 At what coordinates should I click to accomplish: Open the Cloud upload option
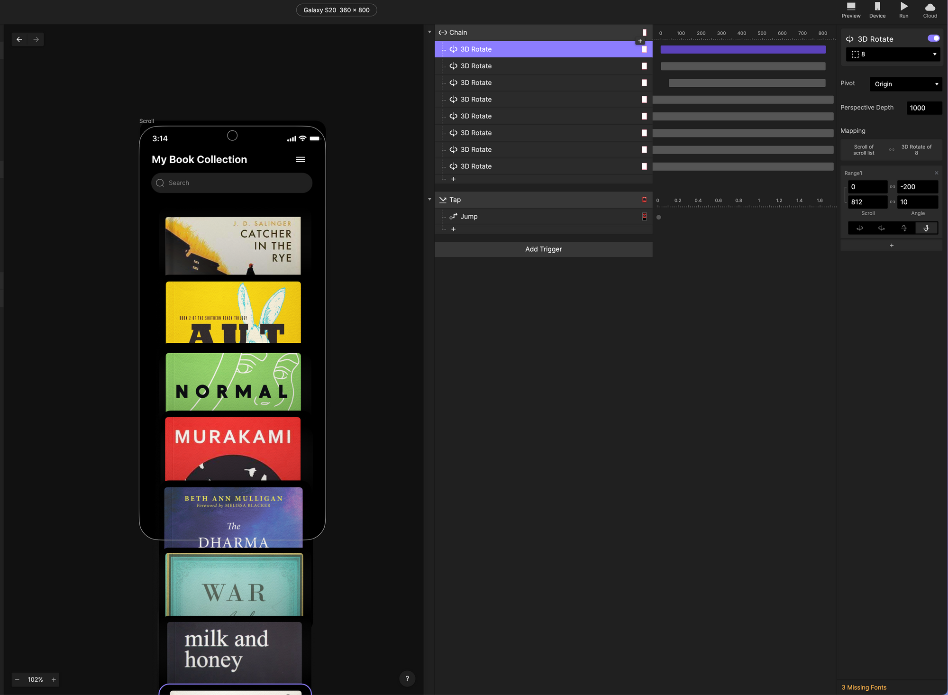[930, 10]
